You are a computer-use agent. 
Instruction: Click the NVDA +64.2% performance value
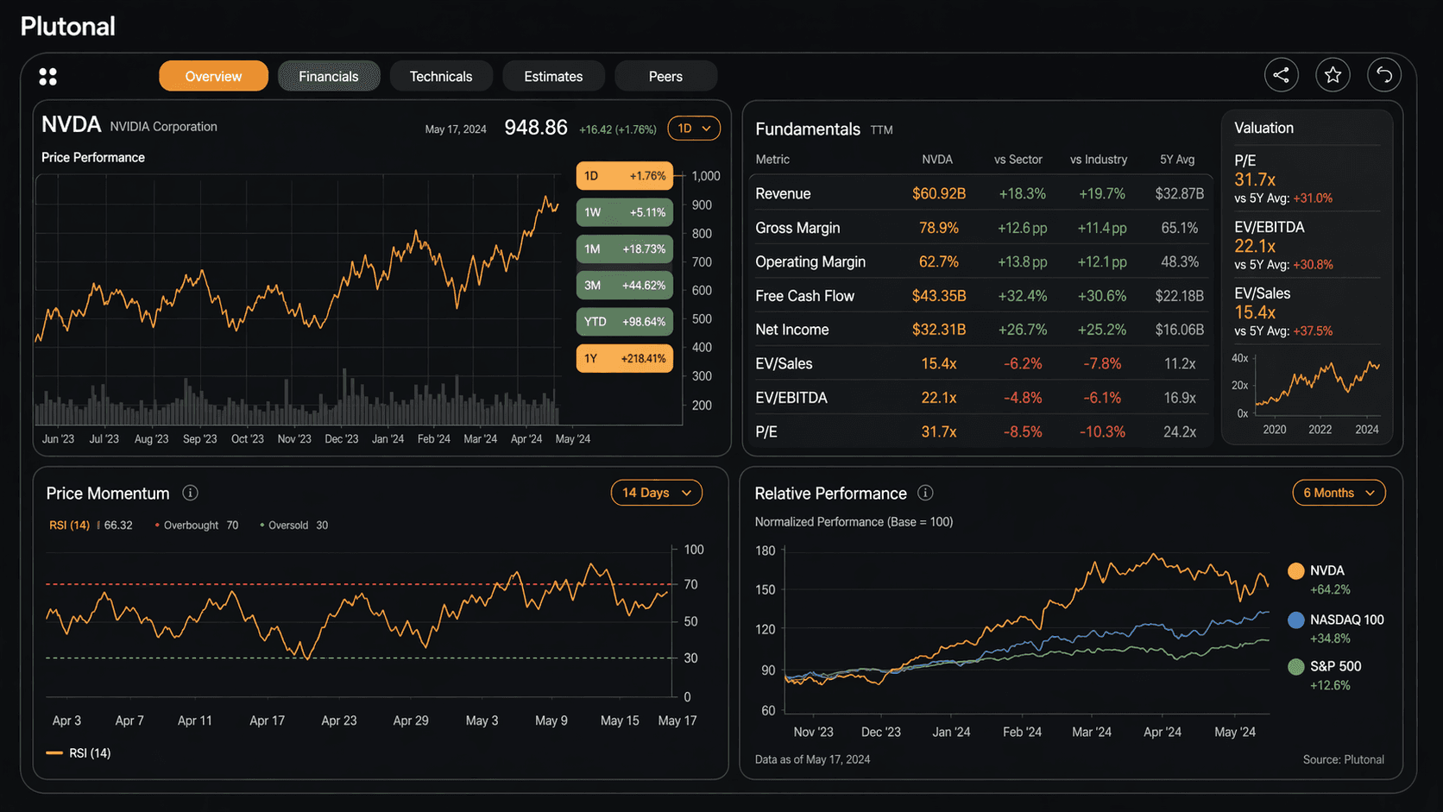click(x=1330, y=590)
